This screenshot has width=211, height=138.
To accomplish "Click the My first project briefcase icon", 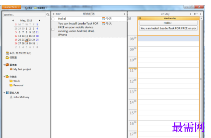I will point(11,69).
